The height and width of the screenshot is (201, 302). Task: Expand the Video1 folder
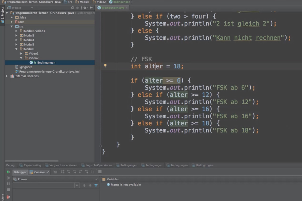click(21, 54)
